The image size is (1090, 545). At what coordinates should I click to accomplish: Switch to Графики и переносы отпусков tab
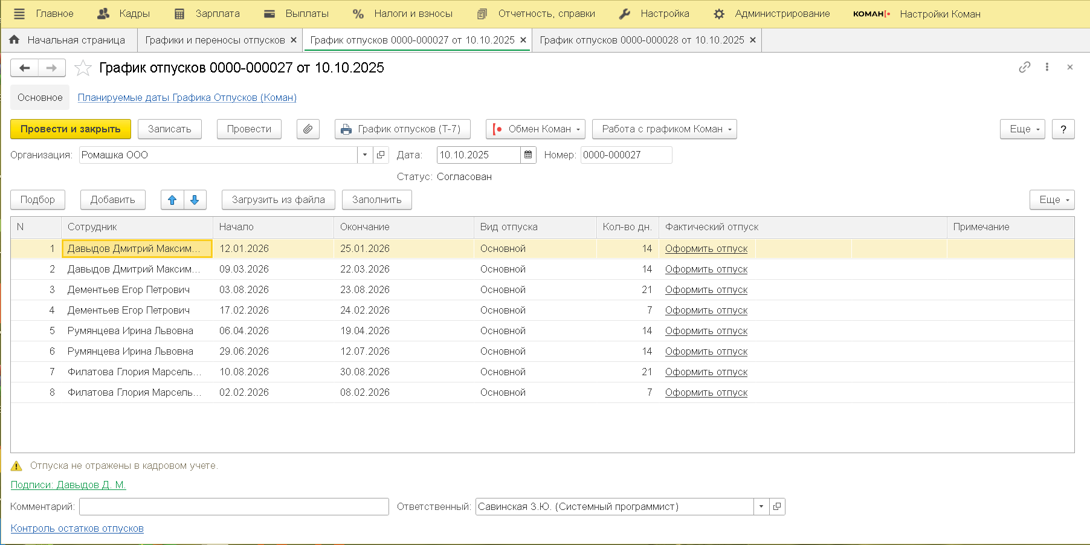click(x=214, y=40)
